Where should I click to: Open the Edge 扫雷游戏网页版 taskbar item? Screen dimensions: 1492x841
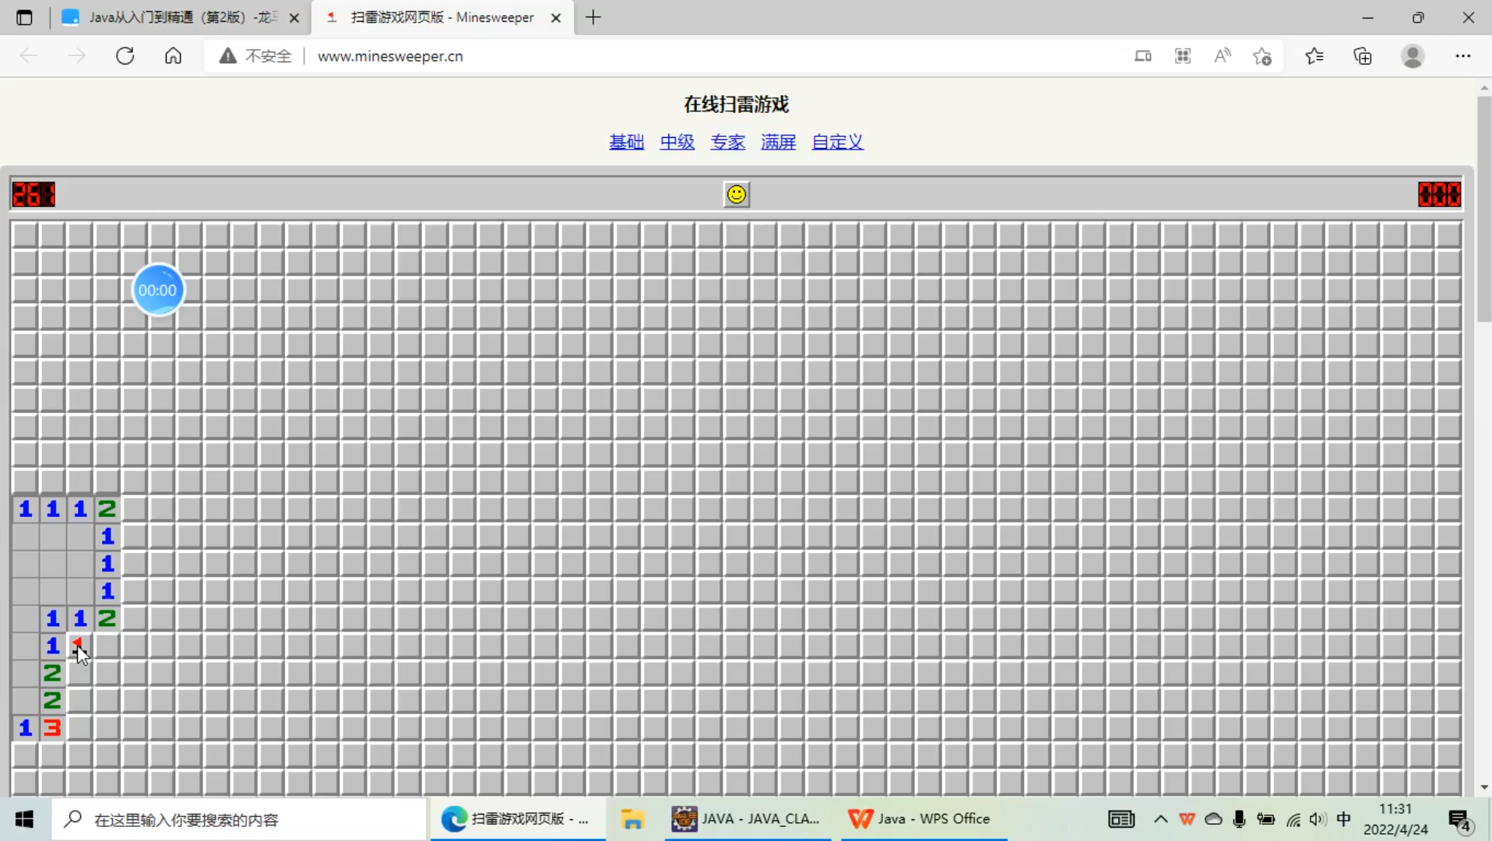pyautogui.click(x=517, y=819)
